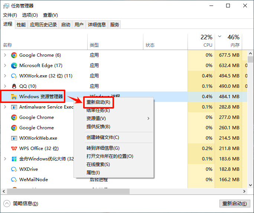Switch to the 服务 tab
This screenshot has width=254, height=213.
114,25
